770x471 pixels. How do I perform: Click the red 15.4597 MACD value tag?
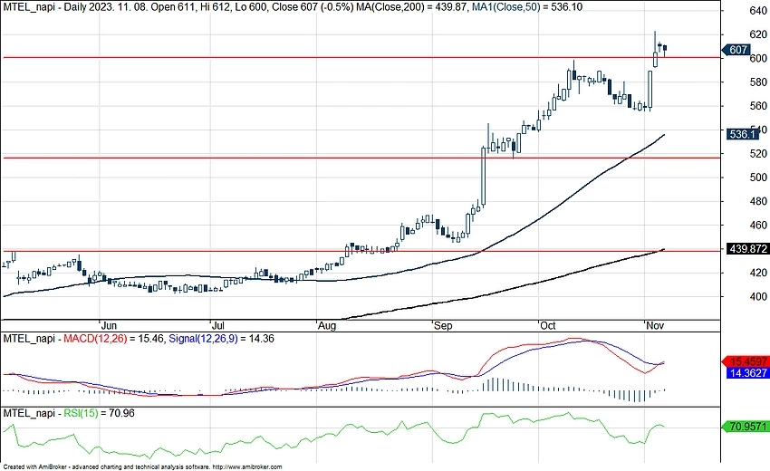point(743,360)
